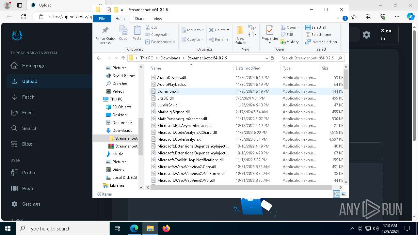Switch to details view in status bar
Viewport: 418px width, 235px height.
[x=337, y=194]
